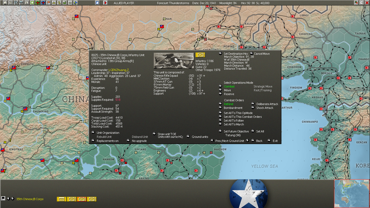The image size is (370, 208).
Task: Click the '35th Chinese/B Corps' label at bottom
Action: click(x=30, y=199)
